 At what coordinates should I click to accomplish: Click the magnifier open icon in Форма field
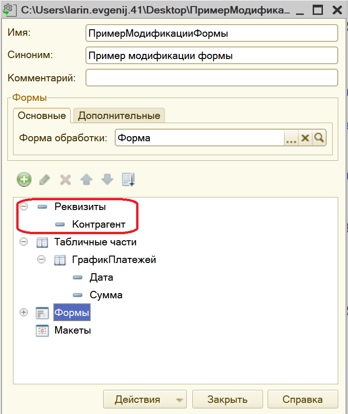point(319,138)
